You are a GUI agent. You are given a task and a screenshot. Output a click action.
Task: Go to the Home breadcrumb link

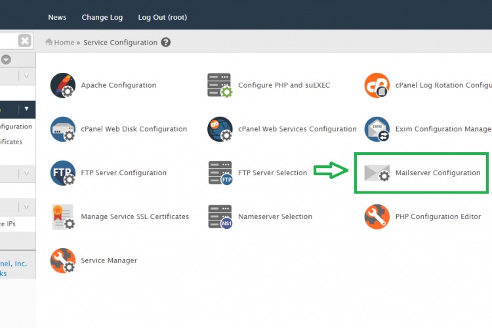pos(64,43)
